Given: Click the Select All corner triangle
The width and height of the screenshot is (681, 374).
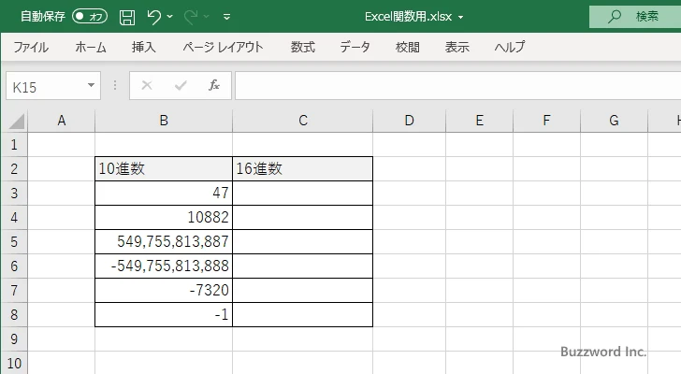Looking at the screenshot, I should 15,121.
